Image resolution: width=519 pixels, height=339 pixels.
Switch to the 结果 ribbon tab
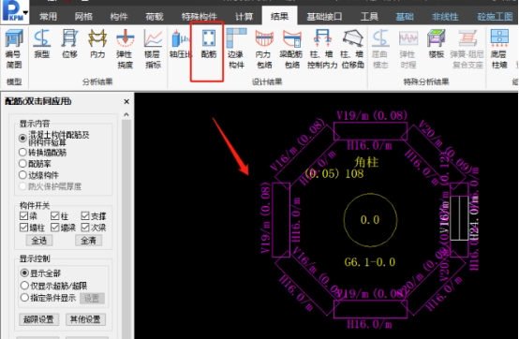pos(279,16)
